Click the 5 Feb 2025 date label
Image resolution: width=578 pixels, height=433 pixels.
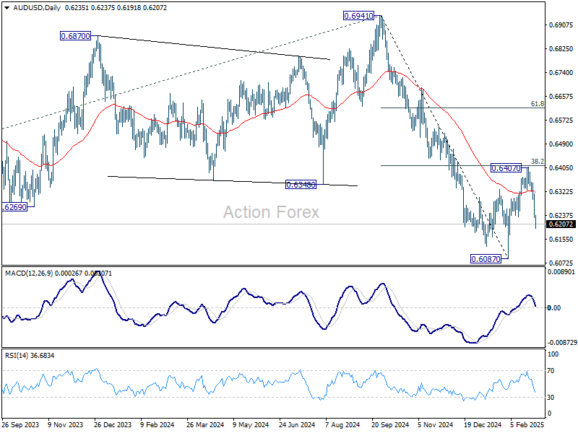point(527,425)
